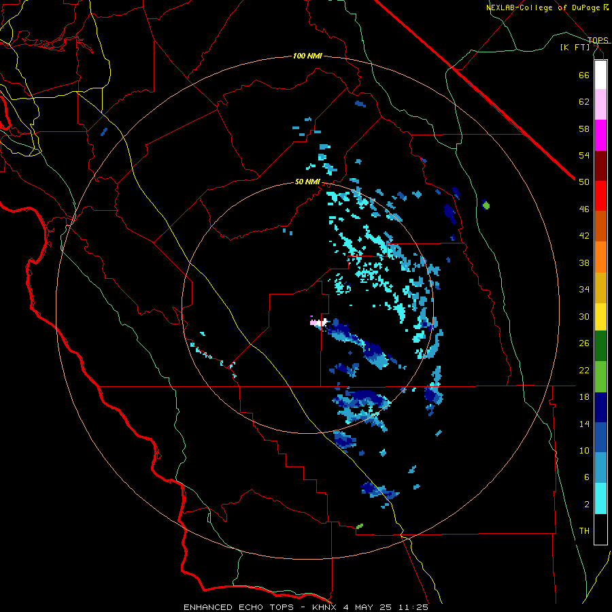Select the navy blue legend swatch
The width and height of the screenshot is (612, 612).
coord(600,407)
